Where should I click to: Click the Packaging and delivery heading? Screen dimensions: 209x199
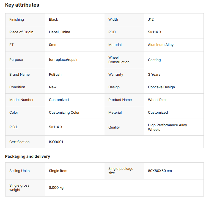[28, 156]
